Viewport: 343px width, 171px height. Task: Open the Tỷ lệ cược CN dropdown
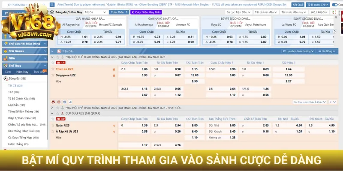[318, 5]
